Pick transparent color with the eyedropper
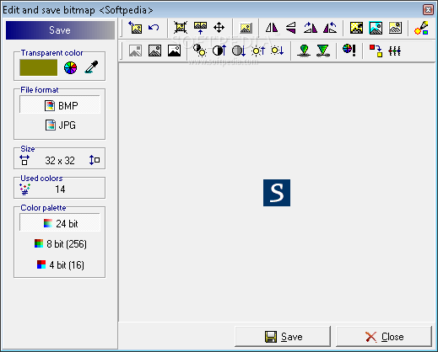The image size is (438, 352). (x=91, y=67)
